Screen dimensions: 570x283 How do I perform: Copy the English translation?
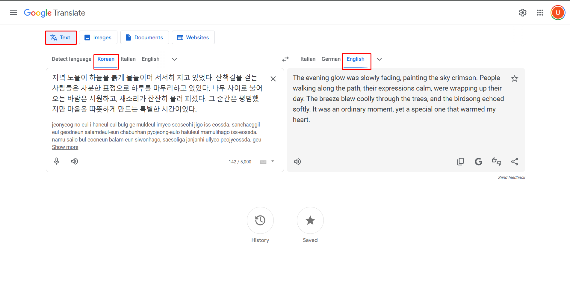tap(460, 161)
